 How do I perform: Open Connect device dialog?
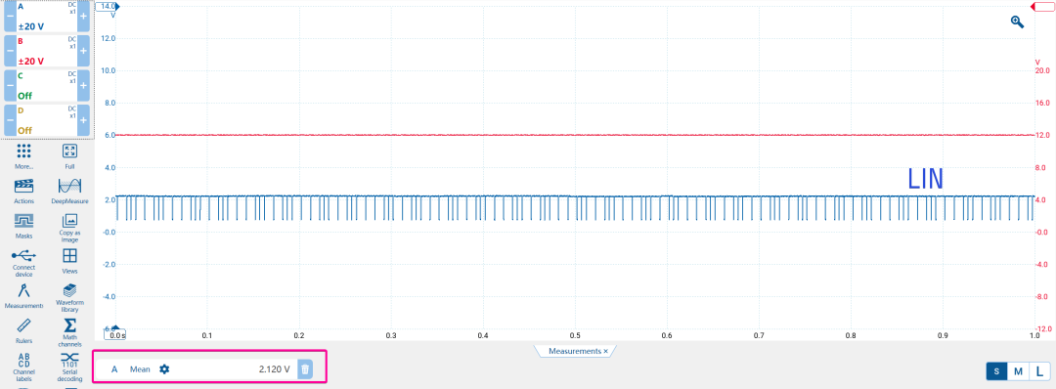click(23, 263)
